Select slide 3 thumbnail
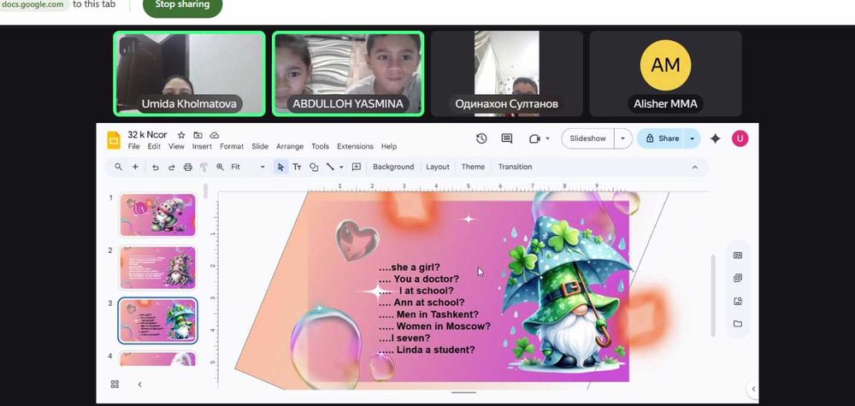Viewport: 855px width, 406px height. (x=157, y=321)
